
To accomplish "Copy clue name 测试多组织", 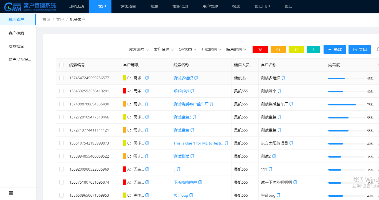I will pyautogui.click(x=196, y=78).
